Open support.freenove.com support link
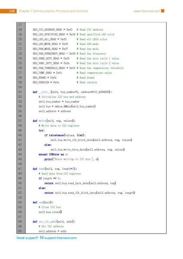This screenshot has height=259, width=183. click(60, 238)
